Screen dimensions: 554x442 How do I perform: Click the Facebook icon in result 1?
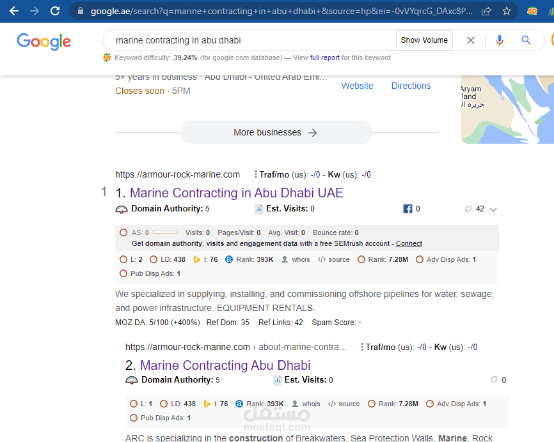point(408,209)
